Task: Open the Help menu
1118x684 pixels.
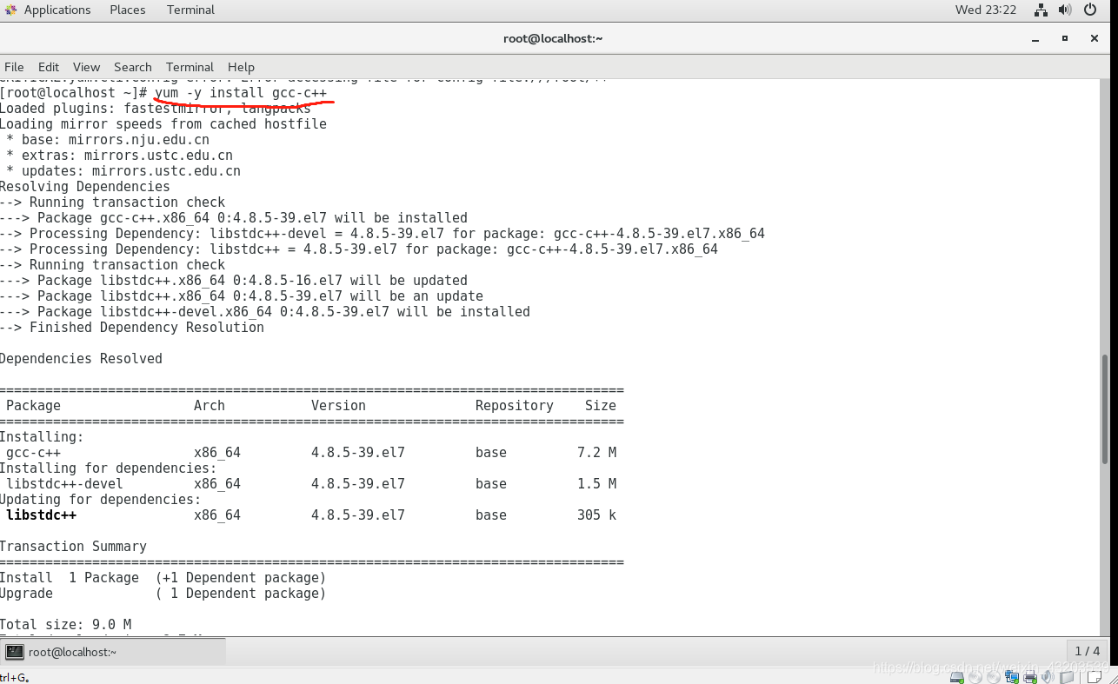Action: [241, 67]
